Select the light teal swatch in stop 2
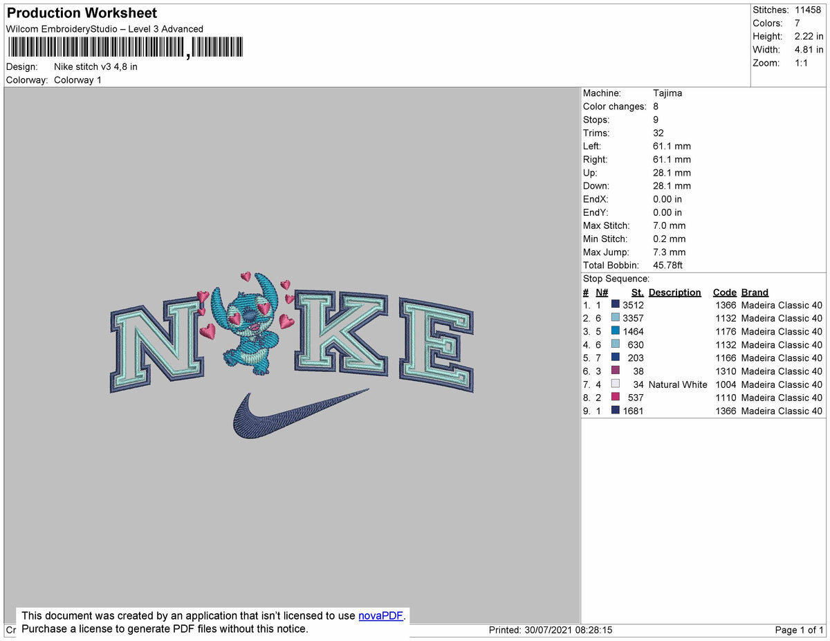 click(616, 318)
